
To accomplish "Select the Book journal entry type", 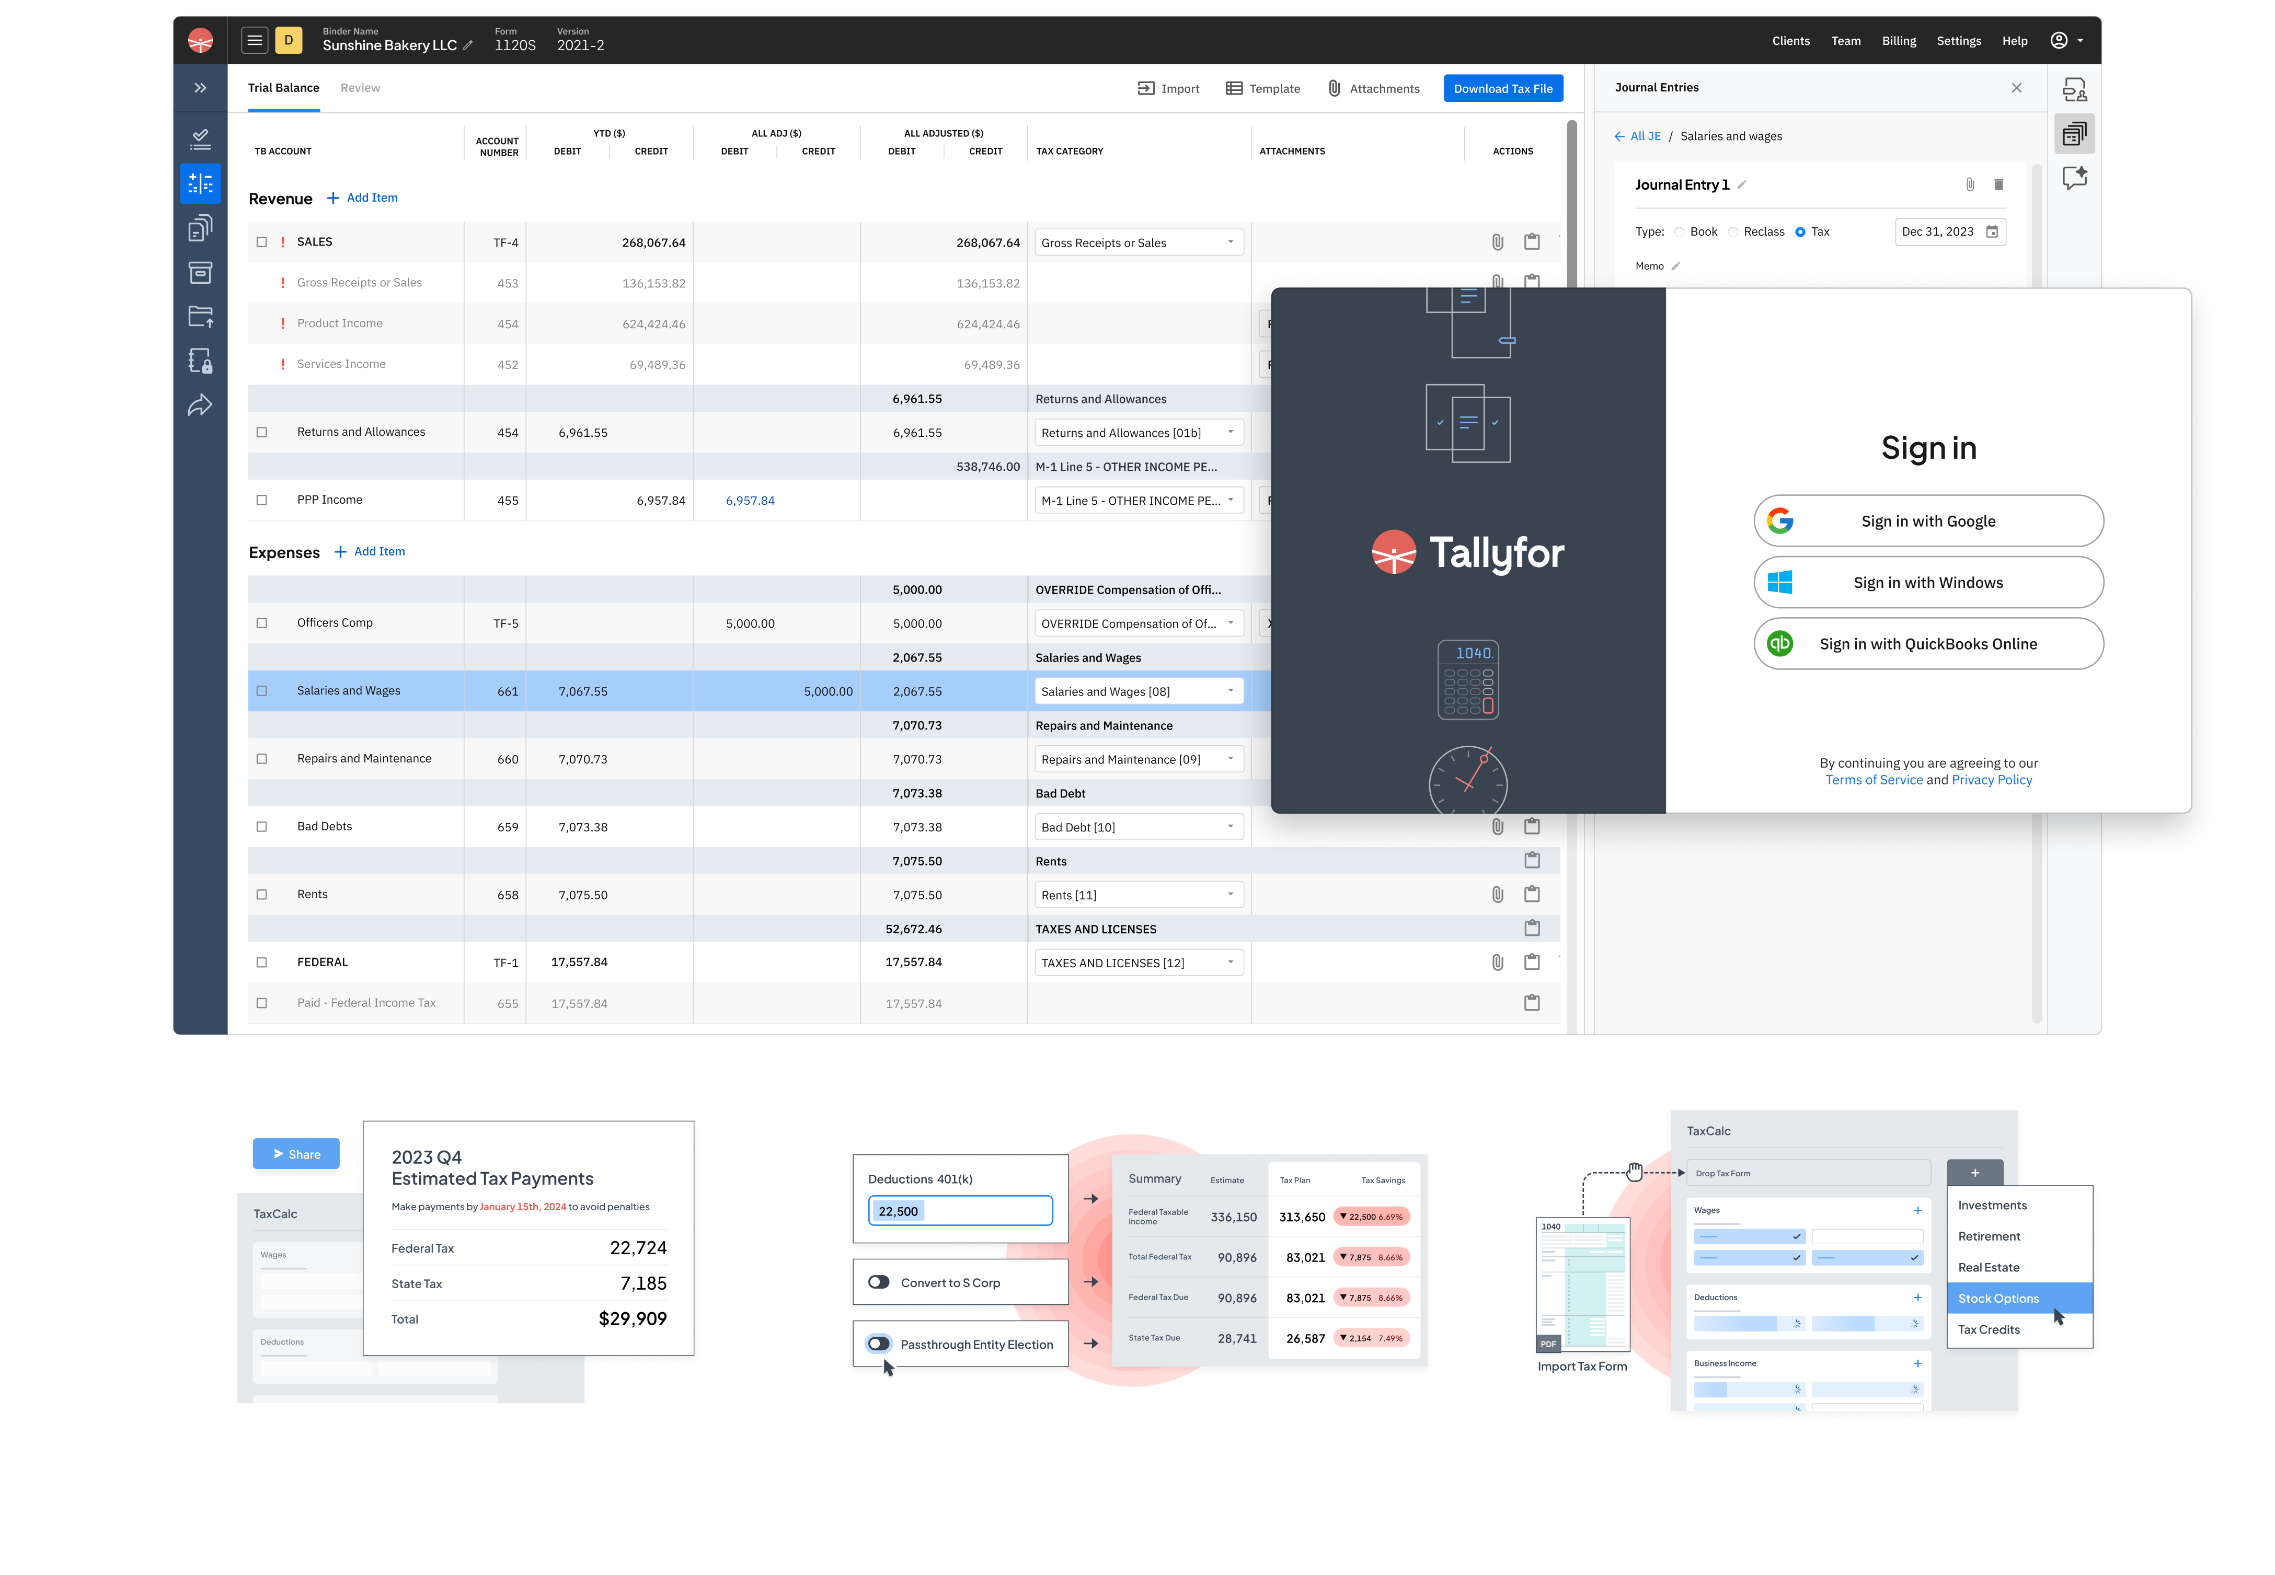I will pyautogui.click(x=1679, y=232).
